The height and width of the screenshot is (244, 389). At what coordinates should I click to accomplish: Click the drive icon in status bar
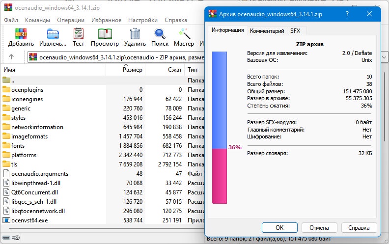tap(6, 238)
